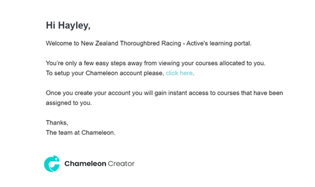Screen dimensions: 315x187
Task: Click the phrase "Thoroughbred Racing" in the welcome line
Action: [150, 43]
